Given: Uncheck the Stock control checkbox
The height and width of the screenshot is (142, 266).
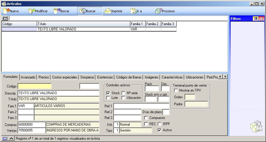Looking at the screenshot, I should [x=108, y=93].
